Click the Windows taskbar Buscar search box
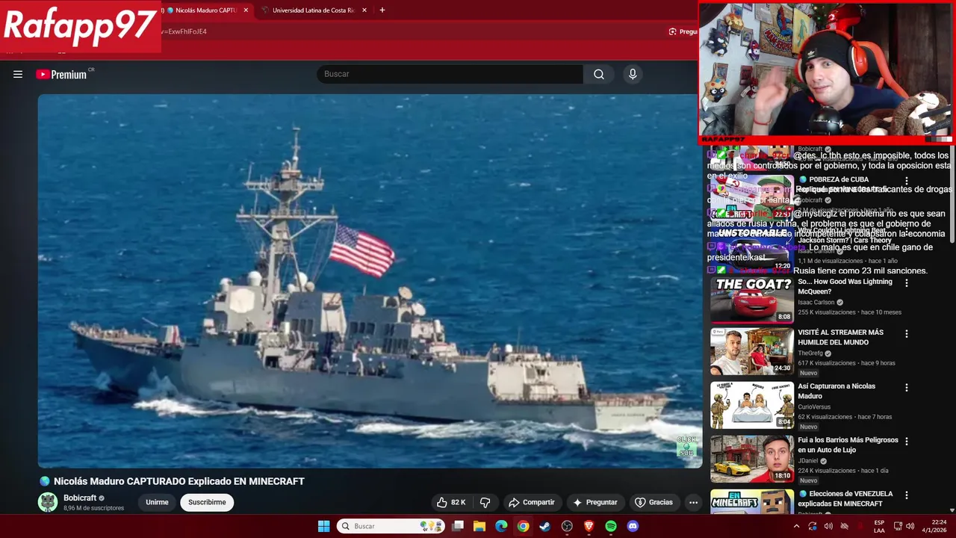956x538 pixels. click(391, 526)
